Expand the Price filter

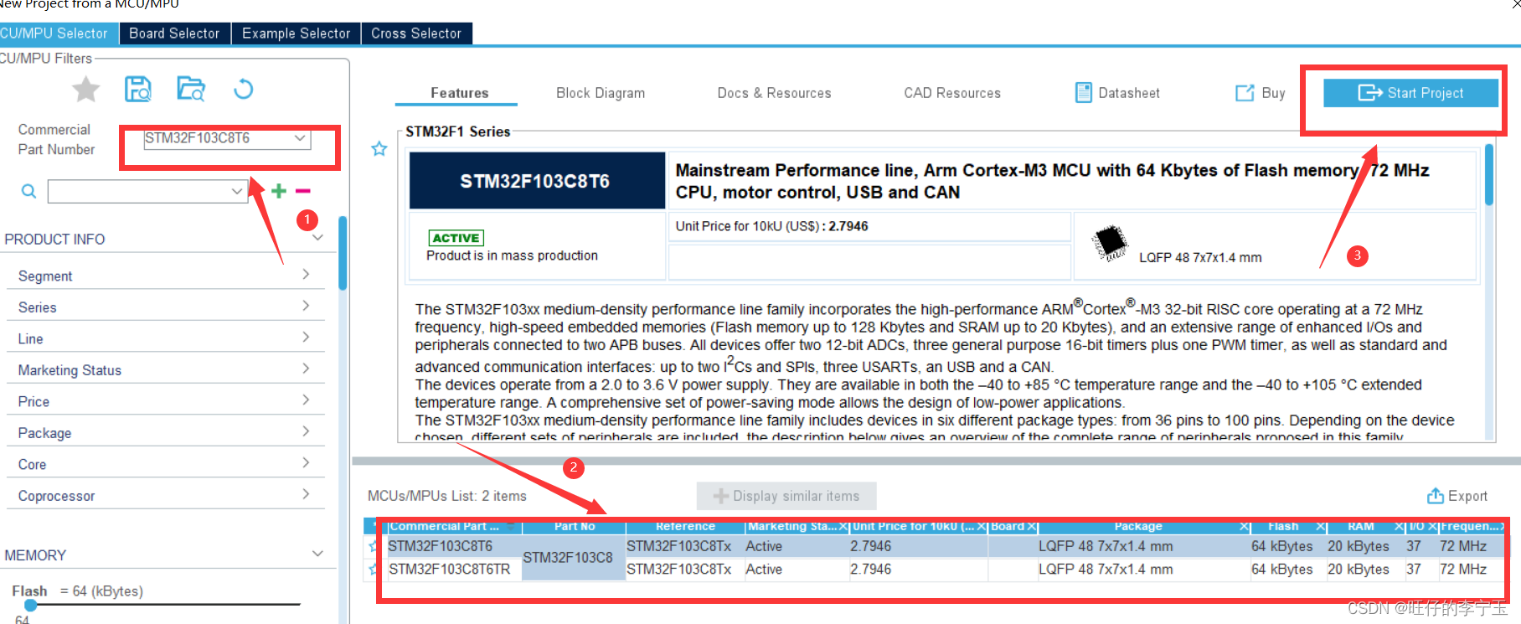tap(306, 400)
